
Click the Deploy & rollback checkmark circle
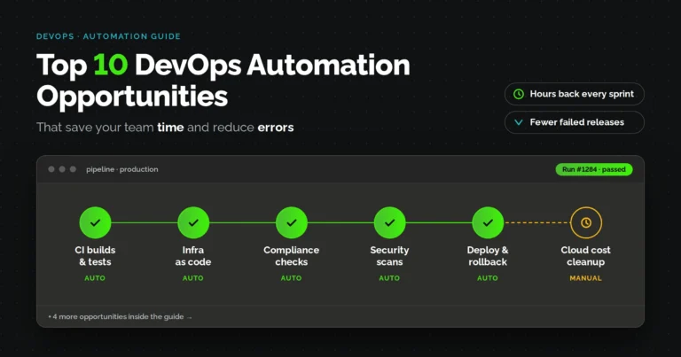tap(488, 222)
